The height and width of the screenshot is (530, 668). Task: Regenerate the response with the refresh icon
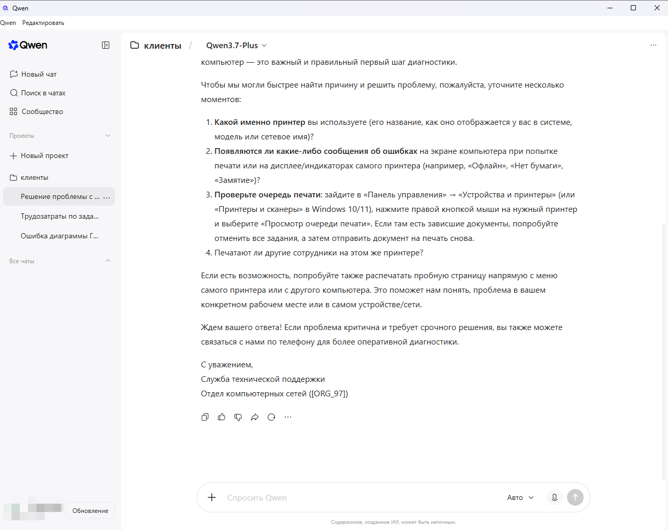pyautogui.click(x=271, y=417)
